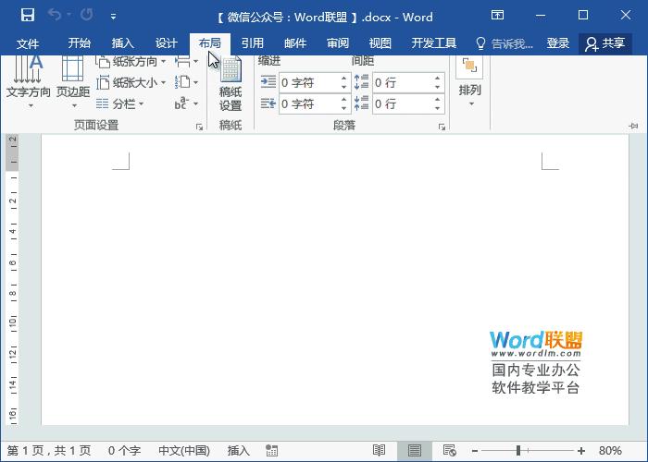Decrease the spacing after value
The height and width of the screenshot is (462, 648).
[x=437, y=108]
